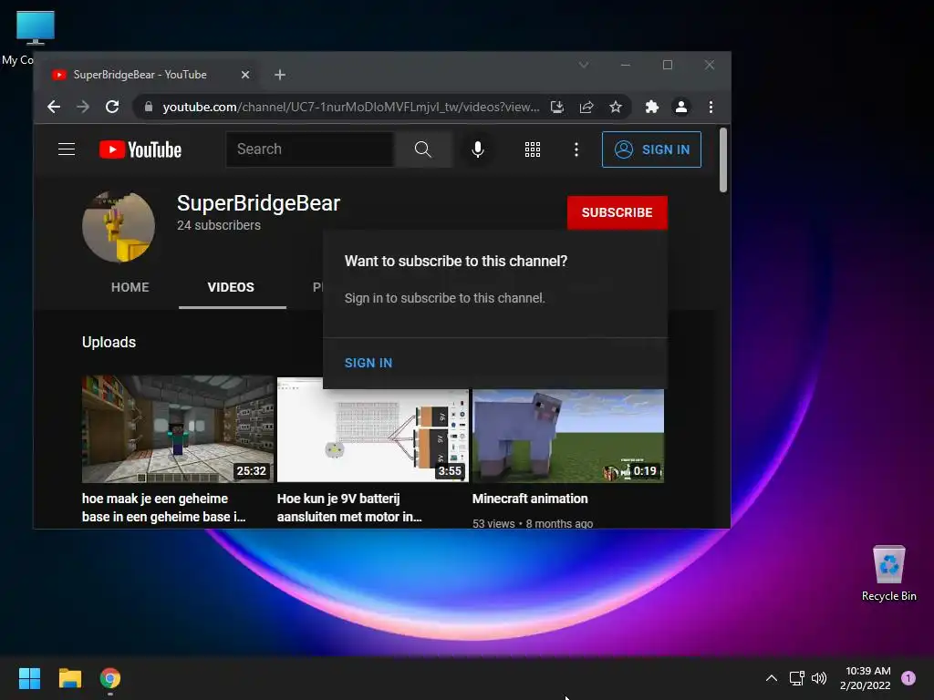Open the YouTube hamburger guide menu
Viewport: 934px width, 700px height.
[67, 149]
